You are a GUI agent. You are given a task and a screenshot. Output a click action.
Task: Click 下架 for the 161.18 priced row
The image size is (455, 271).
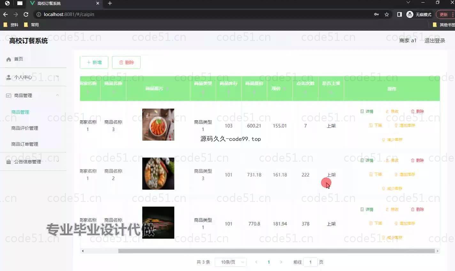point(375,174)
